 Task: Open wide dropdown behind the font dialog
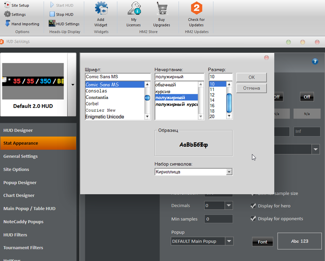[315, 149]
